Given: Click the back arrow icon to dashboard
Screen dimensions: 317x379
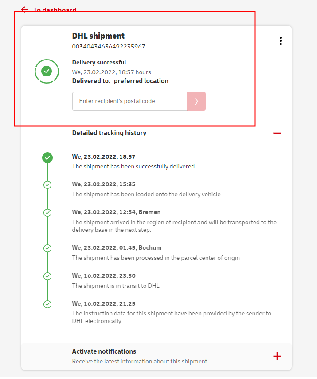Looking at the screenshot, I should click(x=25, y=10).
